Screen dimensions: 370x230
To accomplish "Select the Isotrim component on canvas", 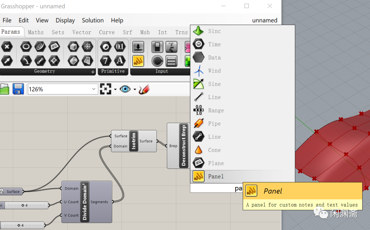I will (134, 141).
